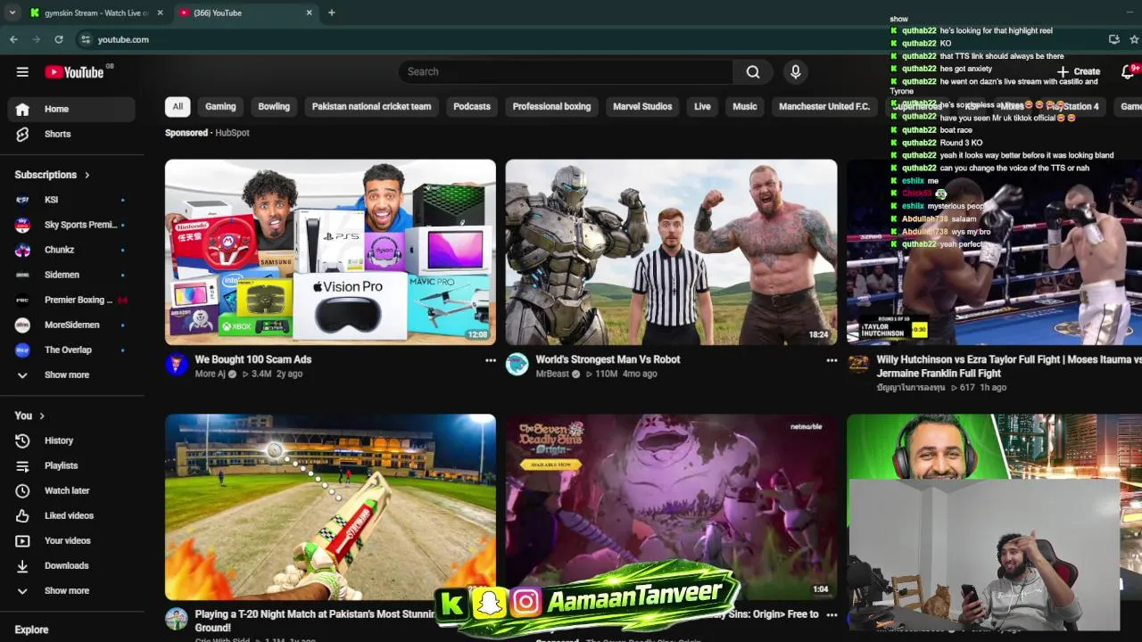Expand Show more under Subscriptions
The image size is (1142, 642).
click(x=71, y=374)
